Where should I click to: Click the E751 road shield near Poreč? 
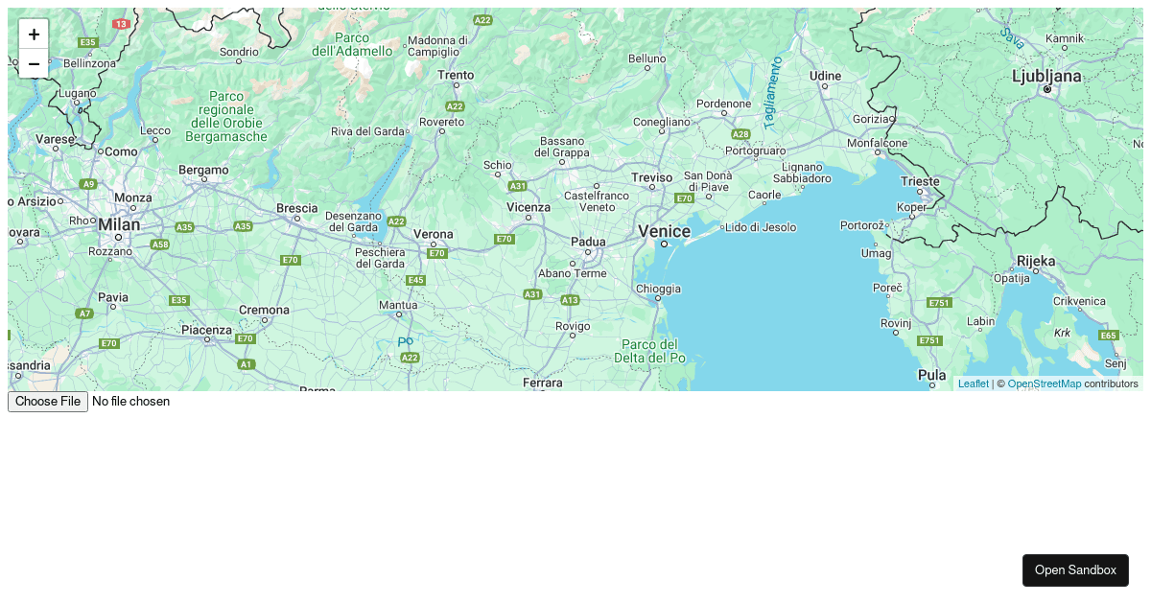940,303
